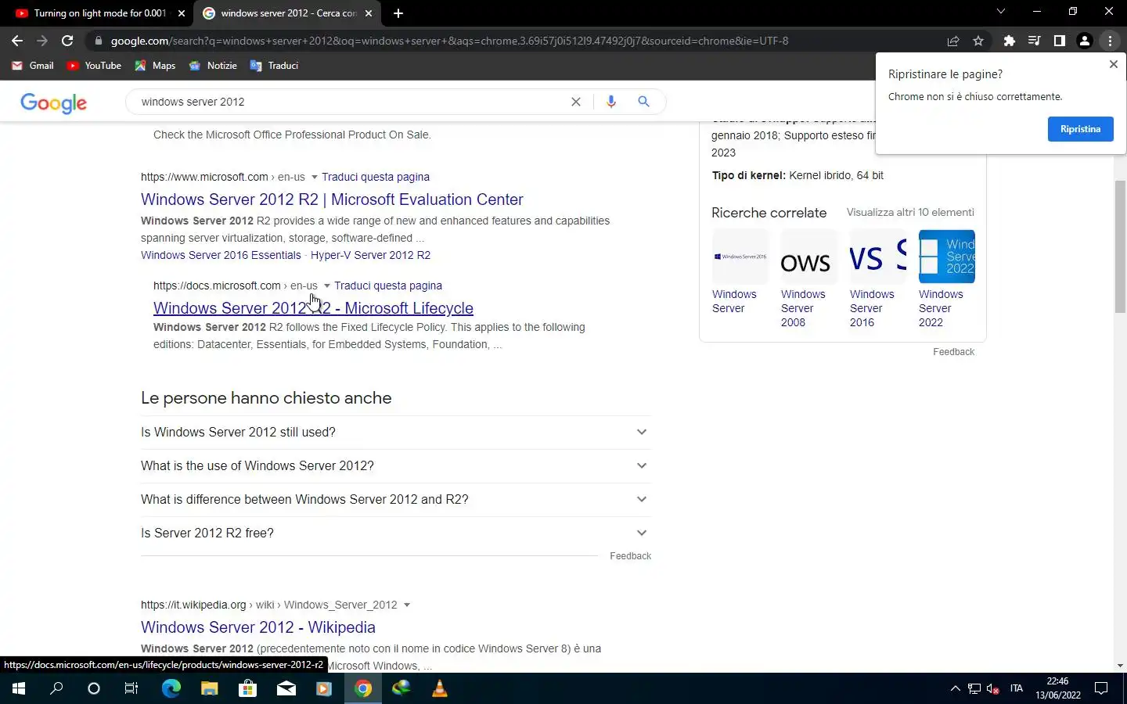The height and width of the screenshot is (704, 1127).
Task: Open the Gmail bookmark
Action: tap(33, 66)
